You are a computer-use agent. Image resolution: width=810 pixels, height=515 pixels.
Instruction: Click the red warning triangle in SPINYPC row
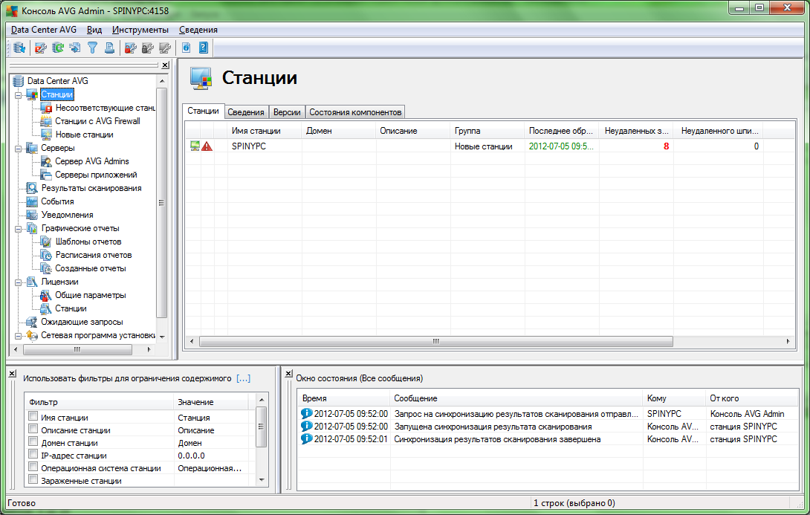207,146
